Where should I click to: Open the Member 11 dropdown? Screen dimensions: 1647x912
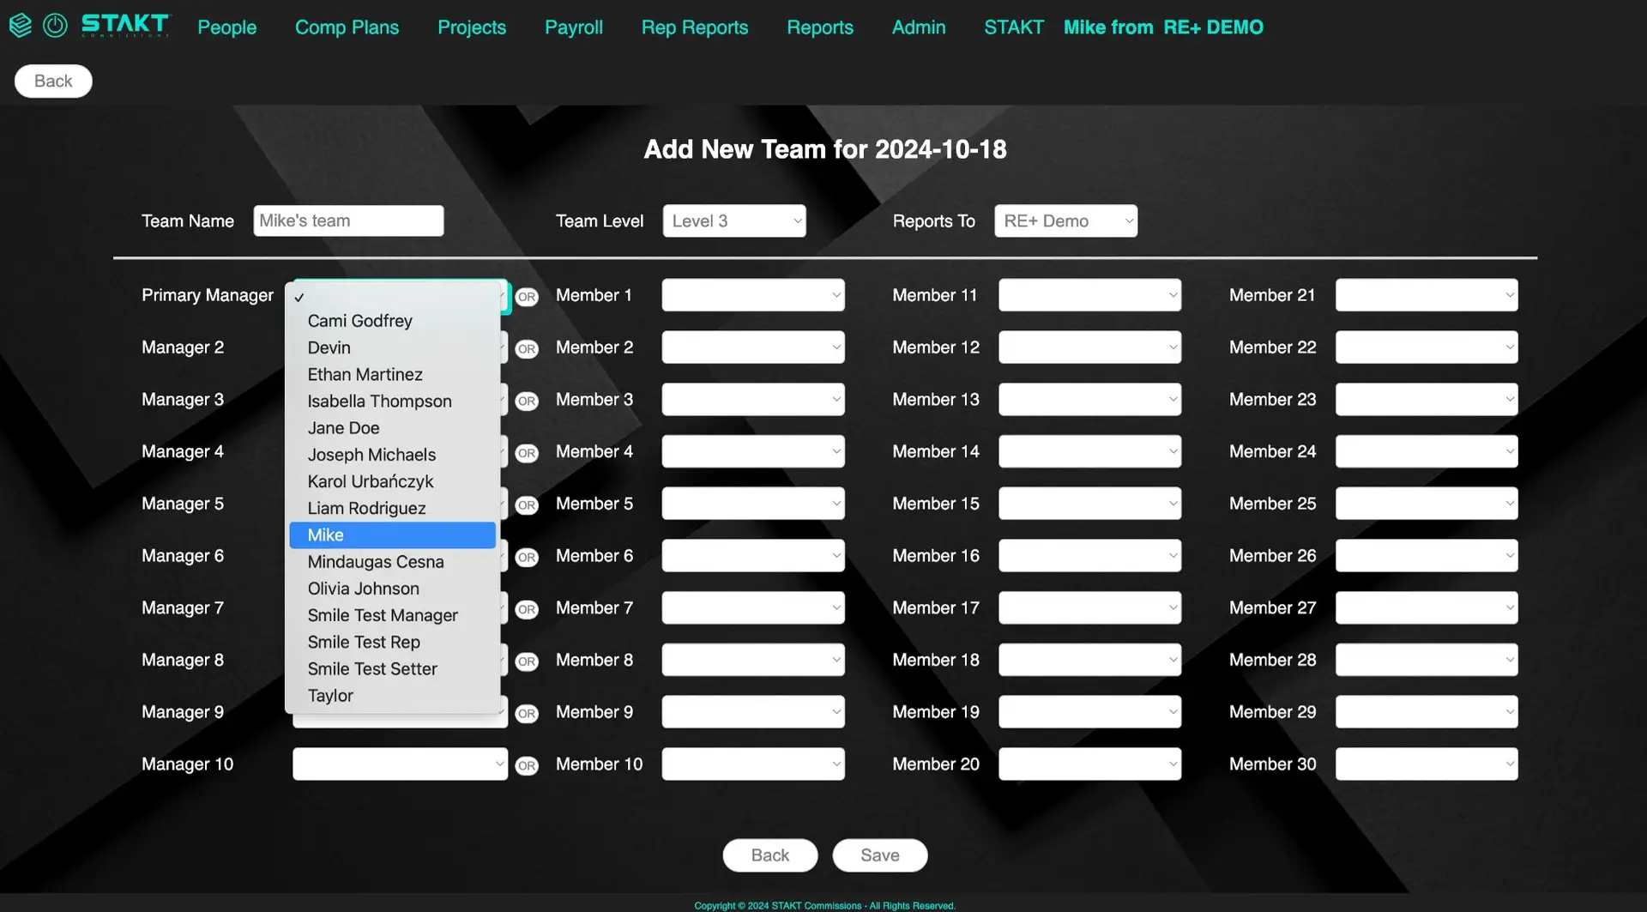[1089, 295]
